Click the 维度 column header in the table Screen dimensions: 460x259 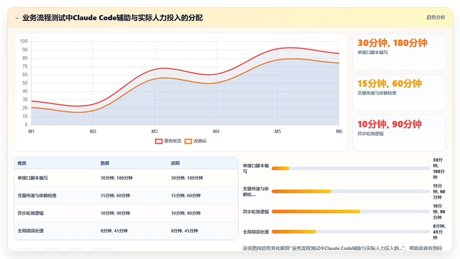click(22, 163)
